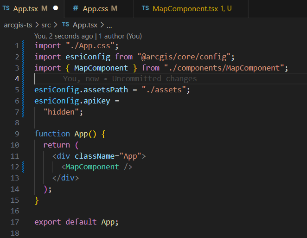Click line number 1 in the gutter

pos(17,46)
